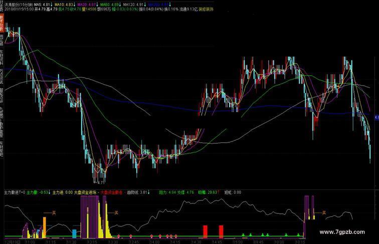379x244 pixels.
Task: Click the orange bar near 11:15
Action: tap(45, 227)
